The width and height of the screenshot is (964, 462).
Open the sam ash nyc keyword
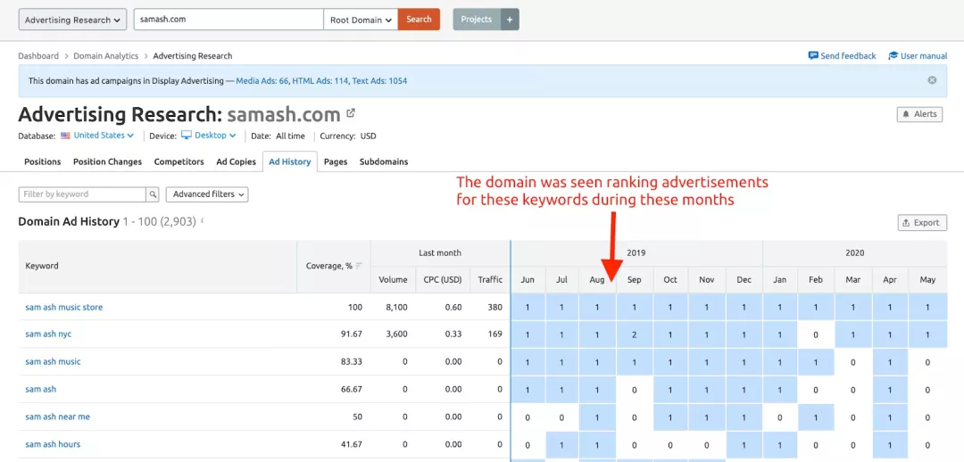click(x=48, y=334)
